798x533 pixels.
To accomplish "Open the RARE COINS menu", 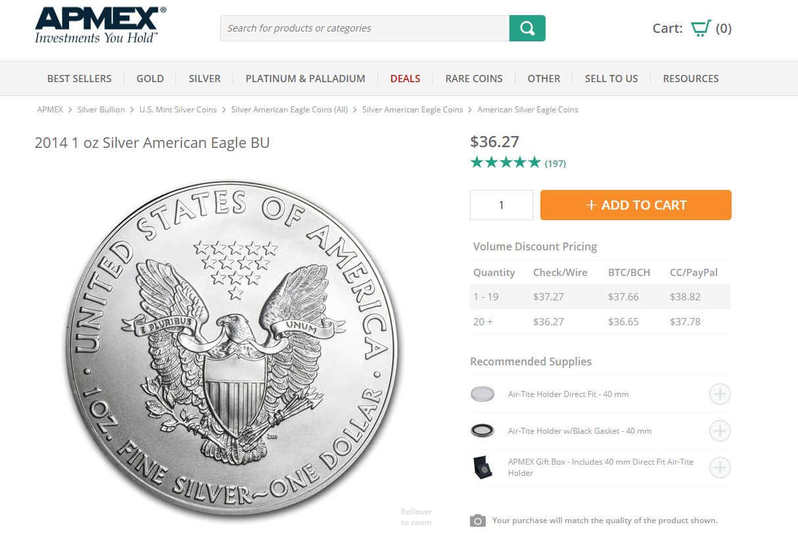I will point(474,78).
